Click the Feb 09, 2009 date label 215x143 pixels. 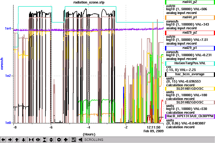pyautogui.click(x=153, y=131)
